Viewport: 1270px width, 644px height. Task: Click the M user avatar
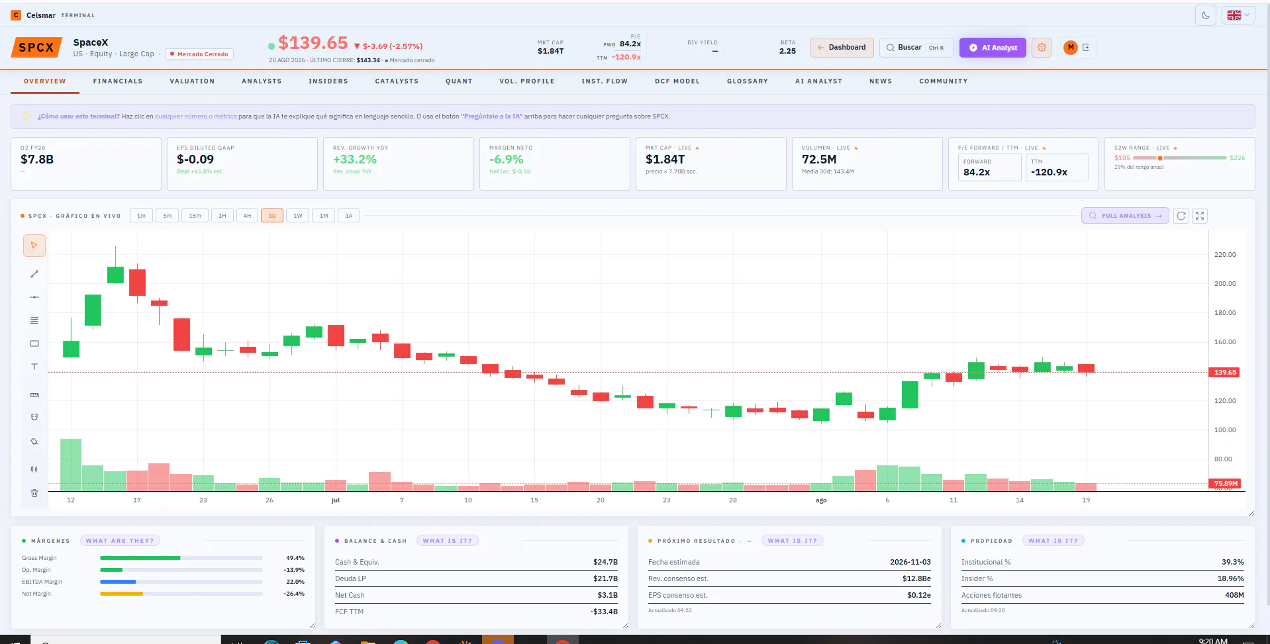point(1071,48)
